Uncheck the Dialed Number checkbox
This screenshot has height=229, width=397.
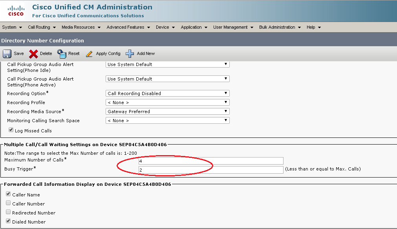click(x=8, y=221)
